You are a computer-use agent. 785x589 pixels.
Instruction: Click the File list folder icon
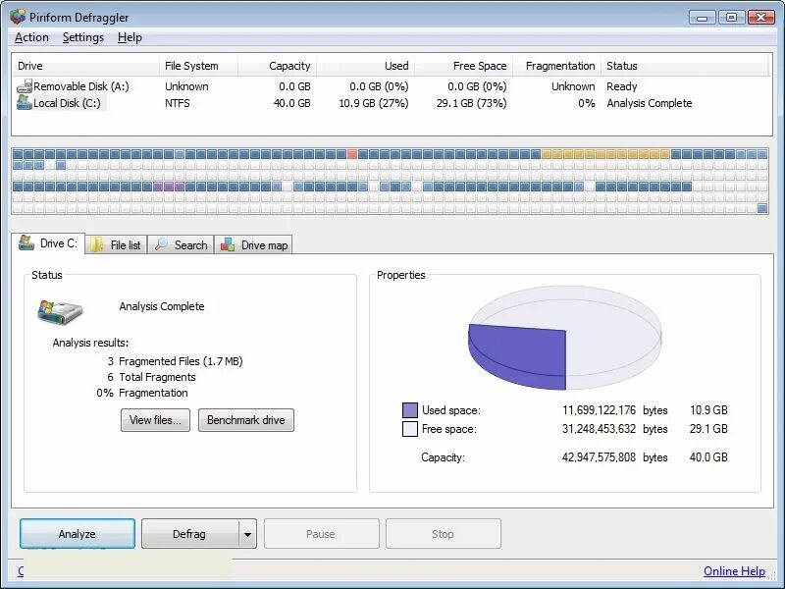[96, 244]
